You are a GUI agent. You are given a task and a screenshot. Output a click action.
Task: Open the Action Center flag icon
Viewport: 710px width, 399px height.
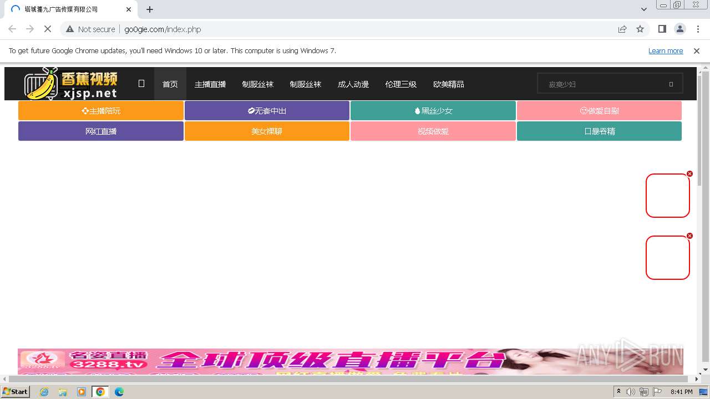pyautogui.click(x=657, y=392)
